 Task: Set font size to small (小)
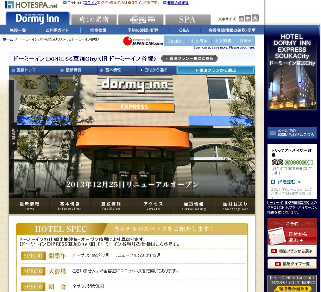[x=241, y=19]
